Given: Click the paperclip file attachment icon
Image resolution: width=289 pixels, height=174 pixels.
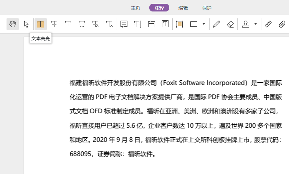Looking at the screenshot, I should [282, 24].
